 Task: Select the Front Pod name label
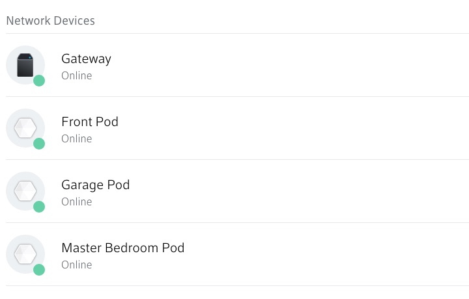90,122
